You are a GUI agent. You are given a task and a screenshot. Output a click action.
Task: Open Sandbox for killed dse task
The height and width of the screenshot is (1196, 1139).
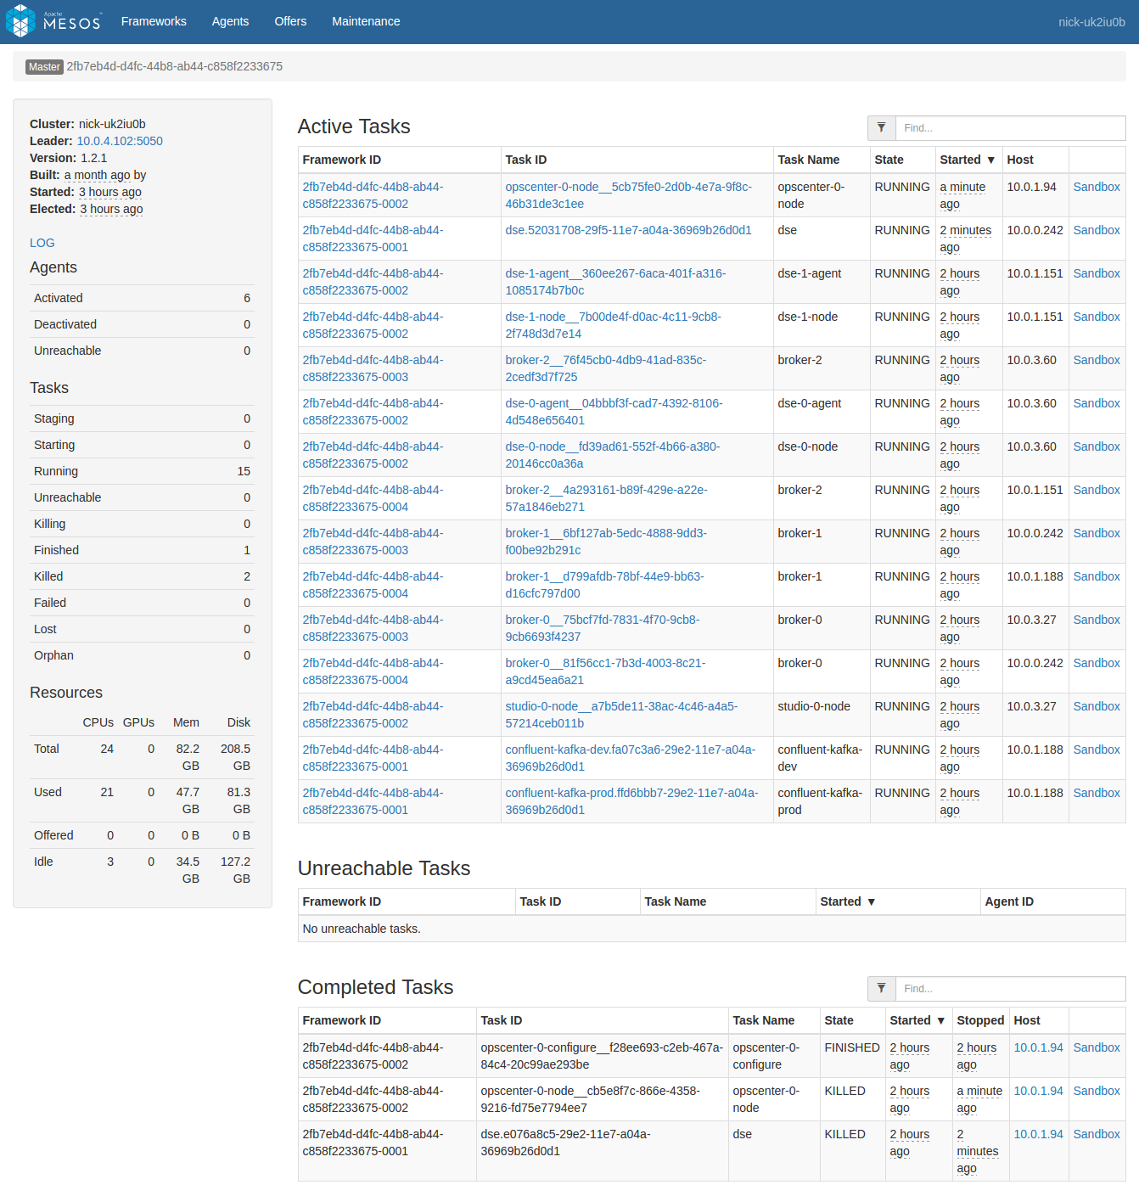[x=1097, y=1134]
